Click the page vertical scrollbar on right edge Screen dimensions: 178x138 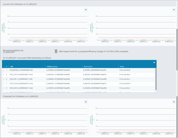click(x=177, y=49)
